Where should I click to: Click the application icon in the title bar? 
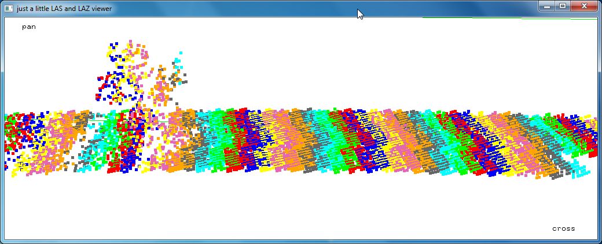point(9,9)
